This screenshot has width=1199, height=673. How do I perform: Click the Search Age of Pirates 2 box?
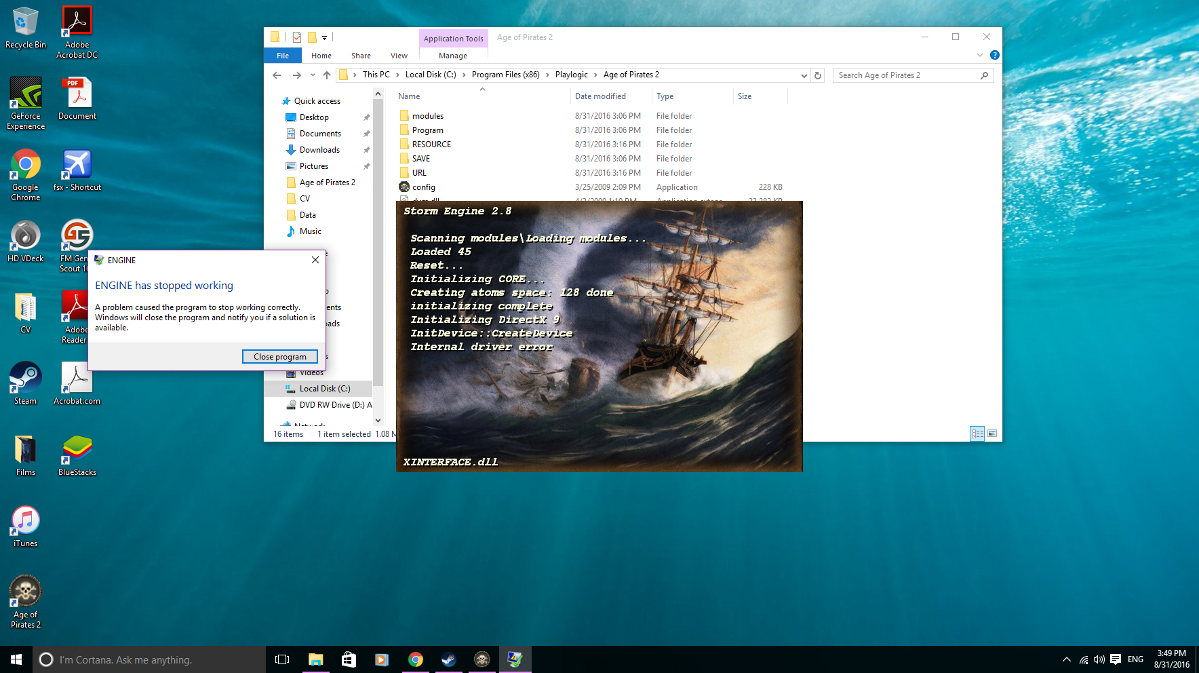[x=913, y=75]
